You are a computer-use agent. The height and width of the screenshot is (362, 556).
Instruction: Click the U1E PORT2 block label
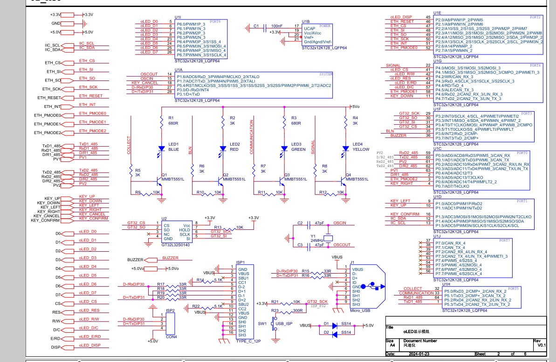tap(535, 17)
